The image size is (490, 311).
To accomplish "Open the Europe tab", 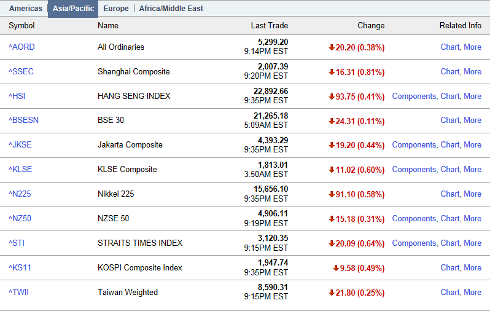I will click(x=116, y=9).
